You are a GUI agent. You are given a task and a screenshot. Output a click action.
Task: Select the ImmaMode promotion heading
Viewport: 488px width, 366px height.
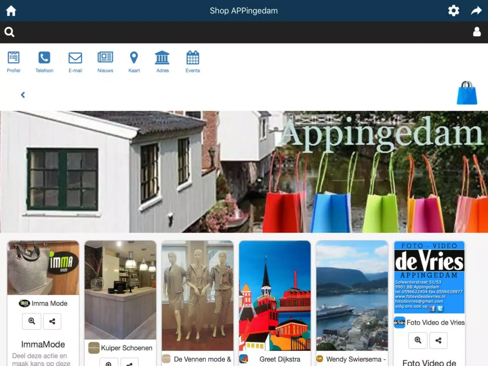click(43, 344)
